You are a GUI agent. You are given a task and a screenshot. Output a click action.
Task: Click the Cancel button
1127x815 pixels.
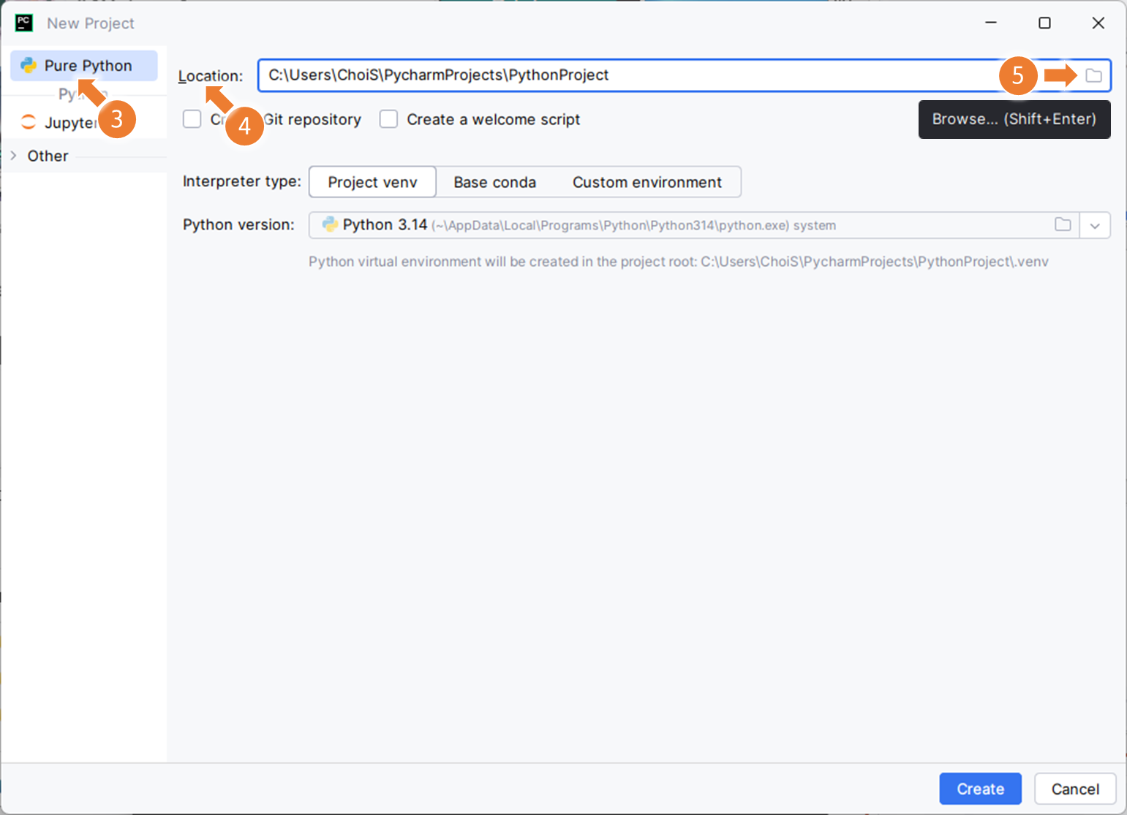[x=1075, y=789]
